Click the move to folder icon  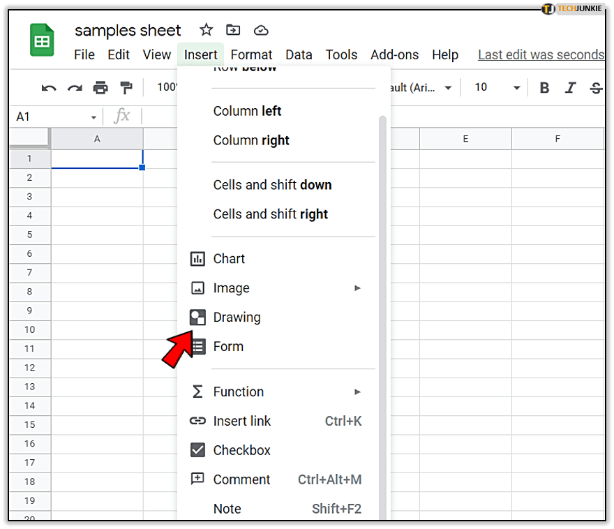point(233,30)
